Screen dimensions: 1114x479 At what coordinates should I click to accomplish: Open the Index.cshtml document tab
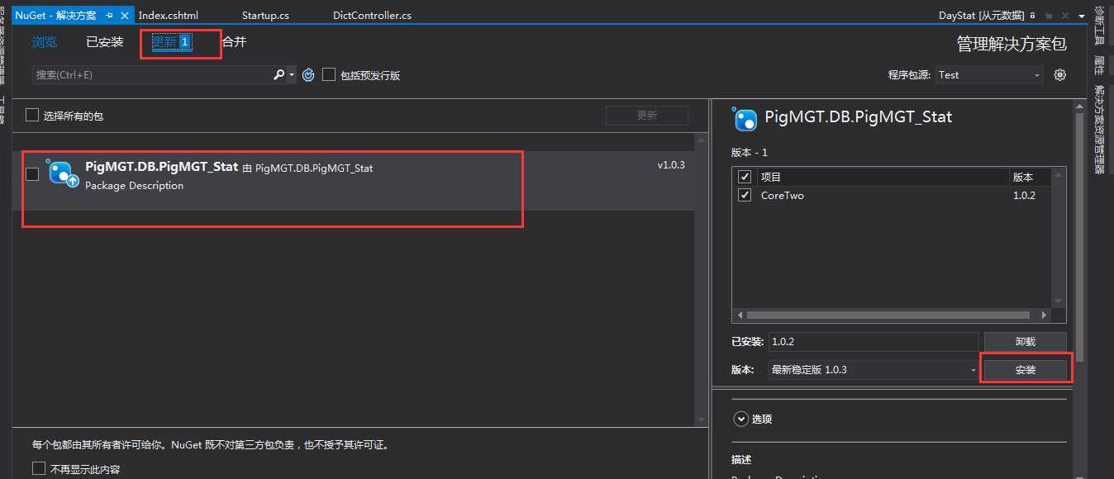point(169,16)
